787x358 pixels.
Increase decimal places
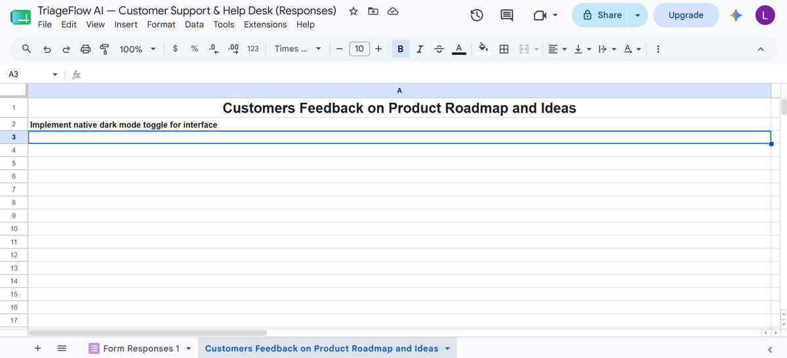(x=233, y=48)
